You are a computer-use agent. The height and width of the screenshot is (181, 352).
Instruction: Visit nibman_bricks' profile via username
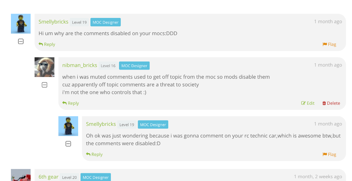80,65
